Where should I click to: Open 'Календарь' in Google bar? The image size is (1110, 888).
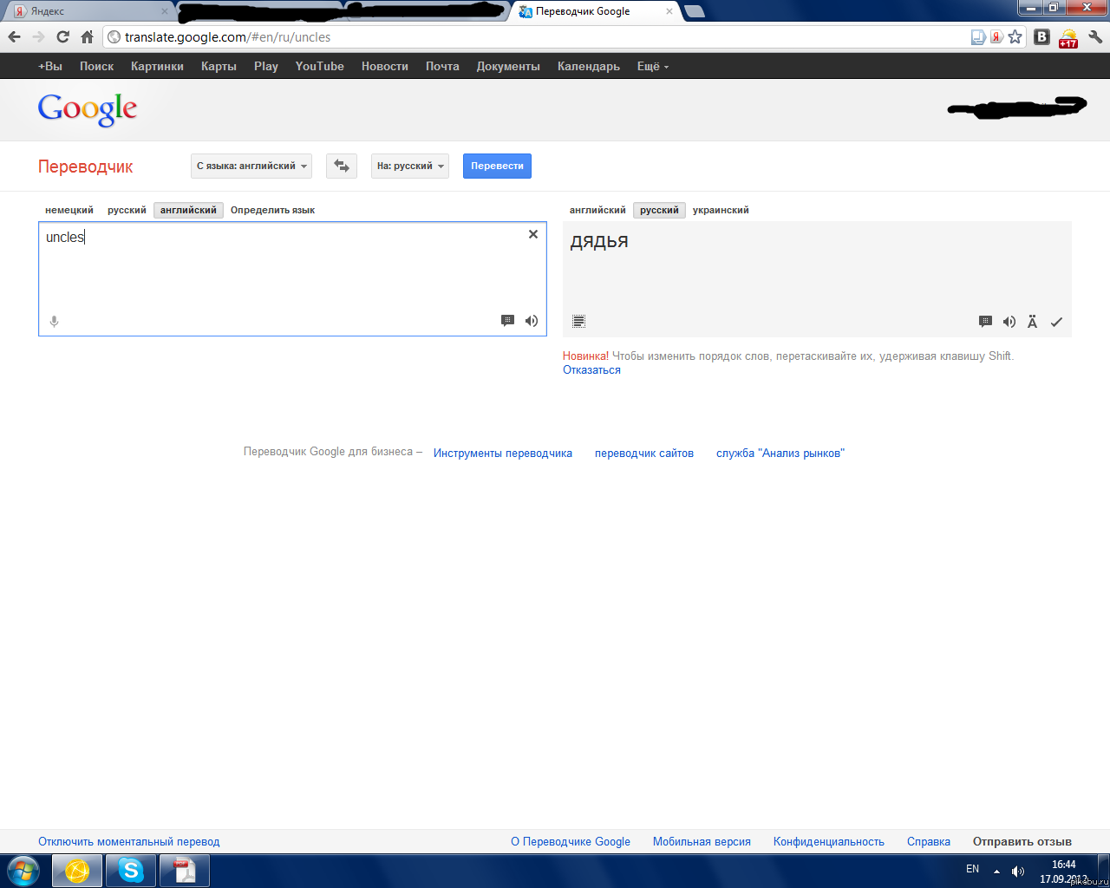pos(589,66)
